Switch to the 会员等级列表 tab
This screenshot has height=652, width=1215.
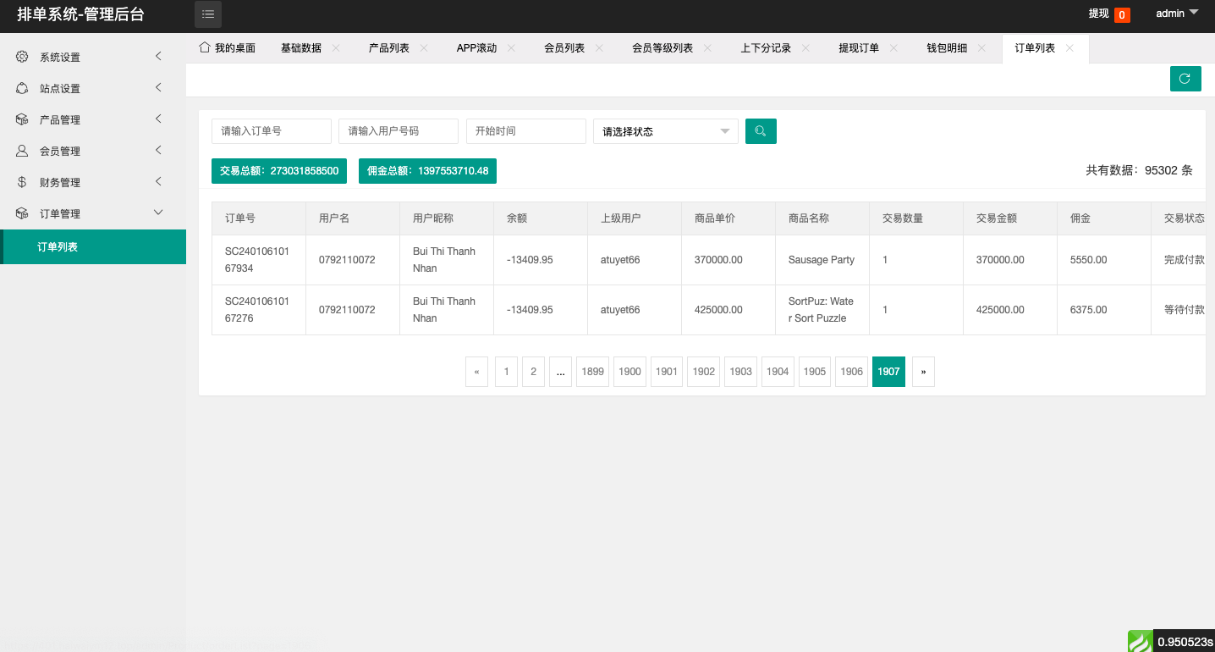click(x=662, y=48)
